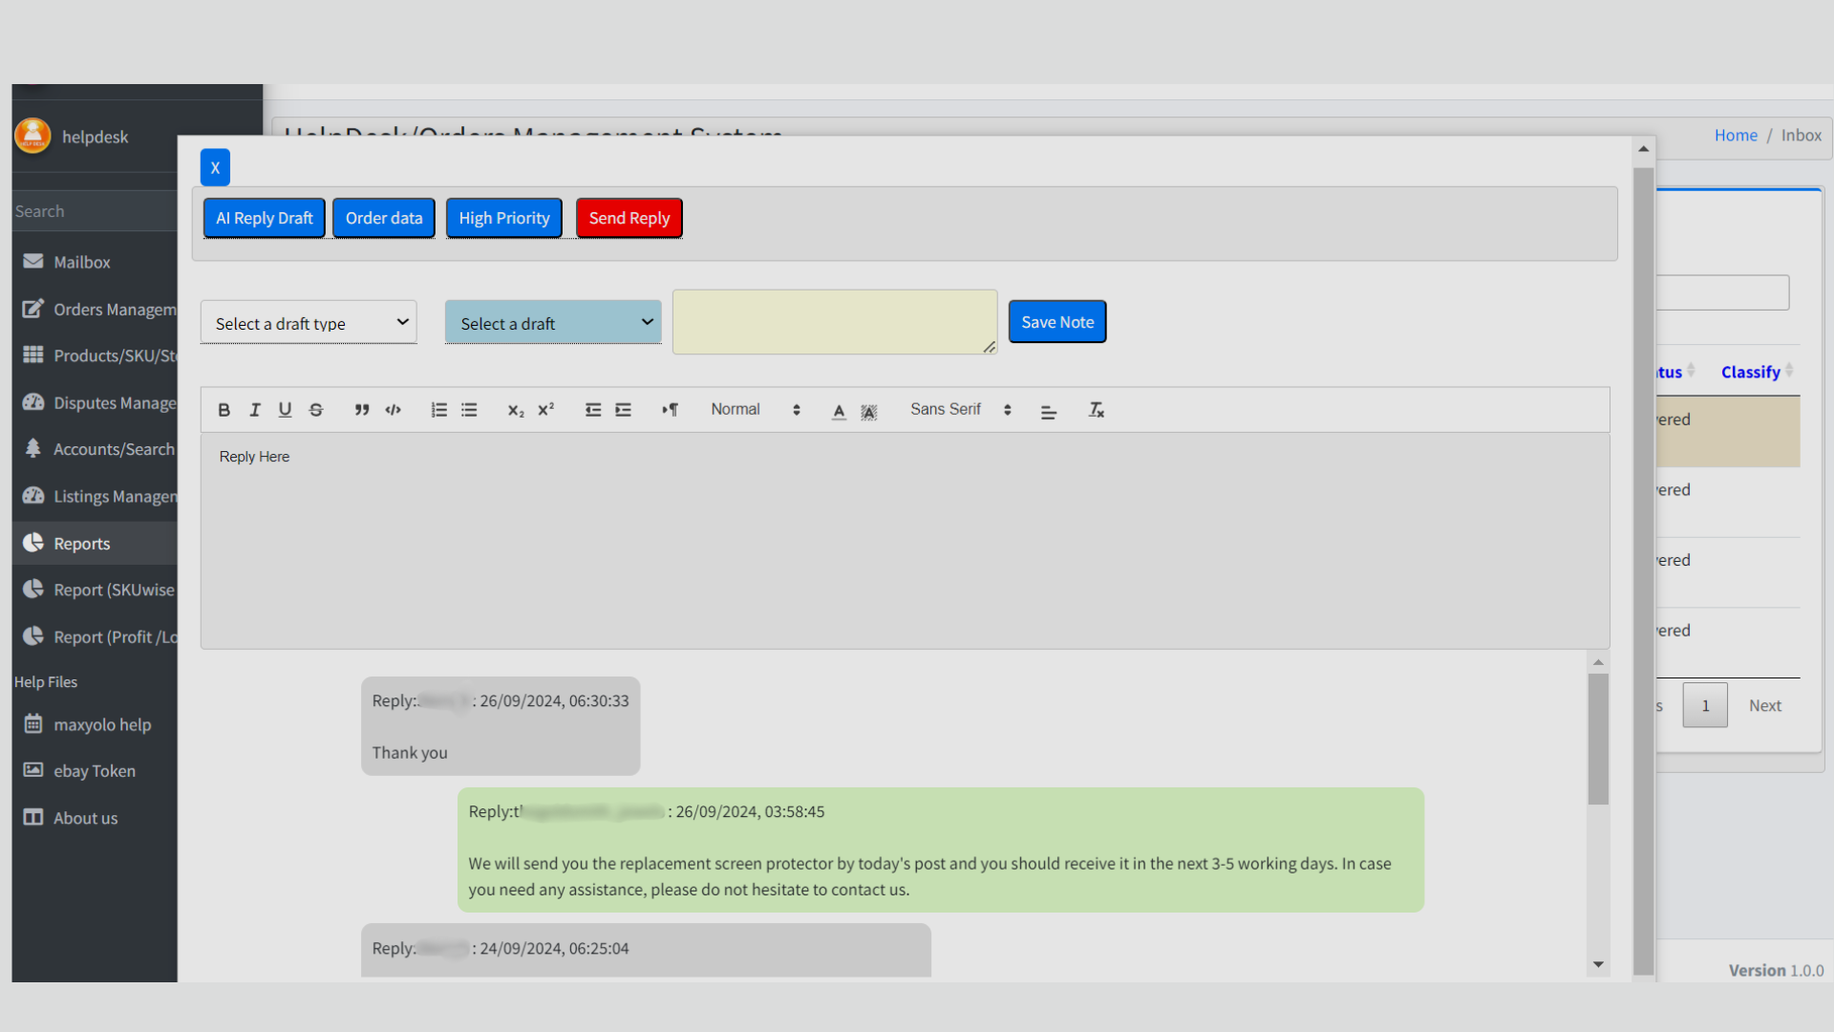
Task: Open the text color picker
Action: [x=839, y=411]
